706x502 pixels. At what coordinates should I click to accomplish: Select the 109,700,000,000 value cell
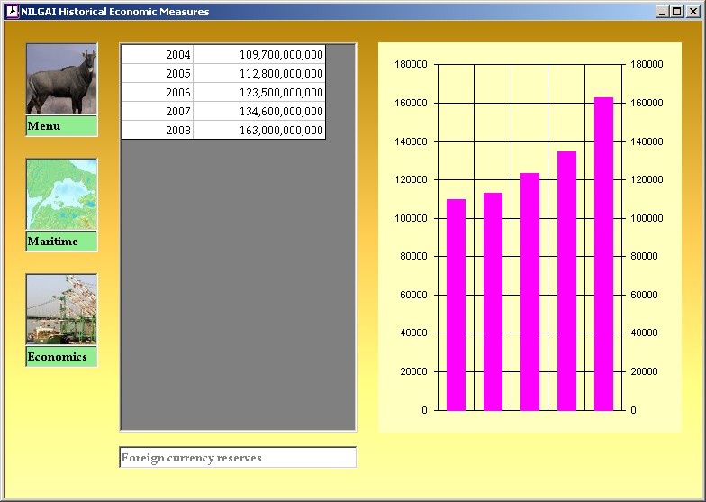(x=259, y=55)
